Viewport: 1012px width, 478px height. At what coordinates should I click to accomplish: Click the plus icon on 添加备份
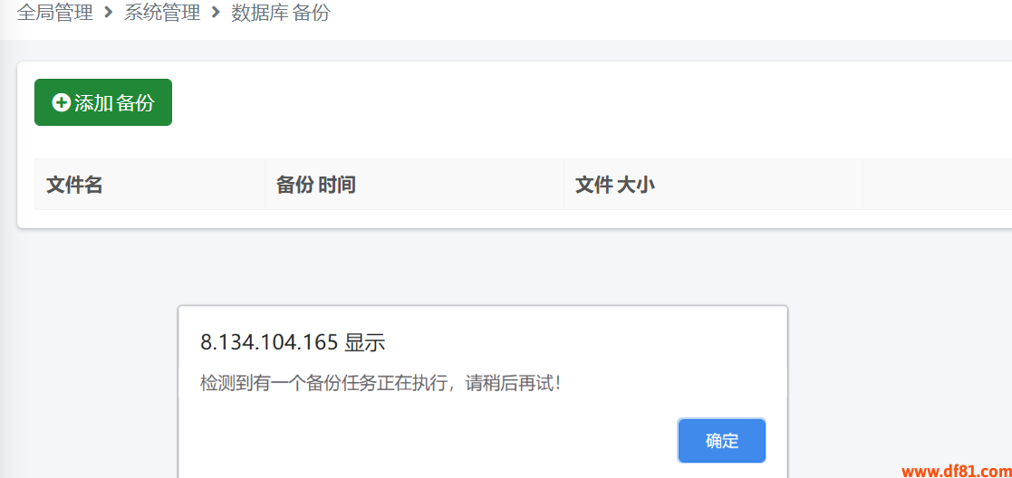[61, 102]
